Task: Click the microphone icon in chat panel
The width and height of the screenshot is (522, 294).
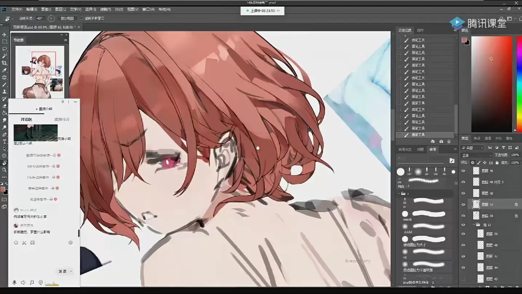Action: [x=15, y=282]
